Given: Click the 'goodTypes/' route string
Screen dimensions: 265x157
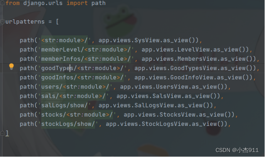Looking at the screenshot, I should (x=59, y=68).
